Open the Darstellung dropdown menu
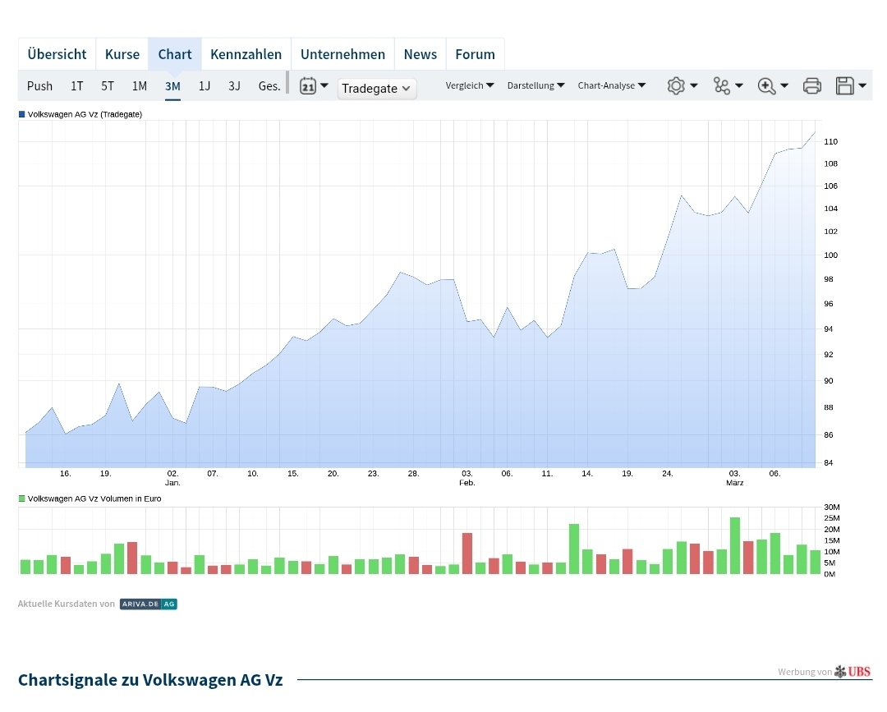The width and height of the screenshot is (887, 712). pyautogui.click(x=535, y=85)
